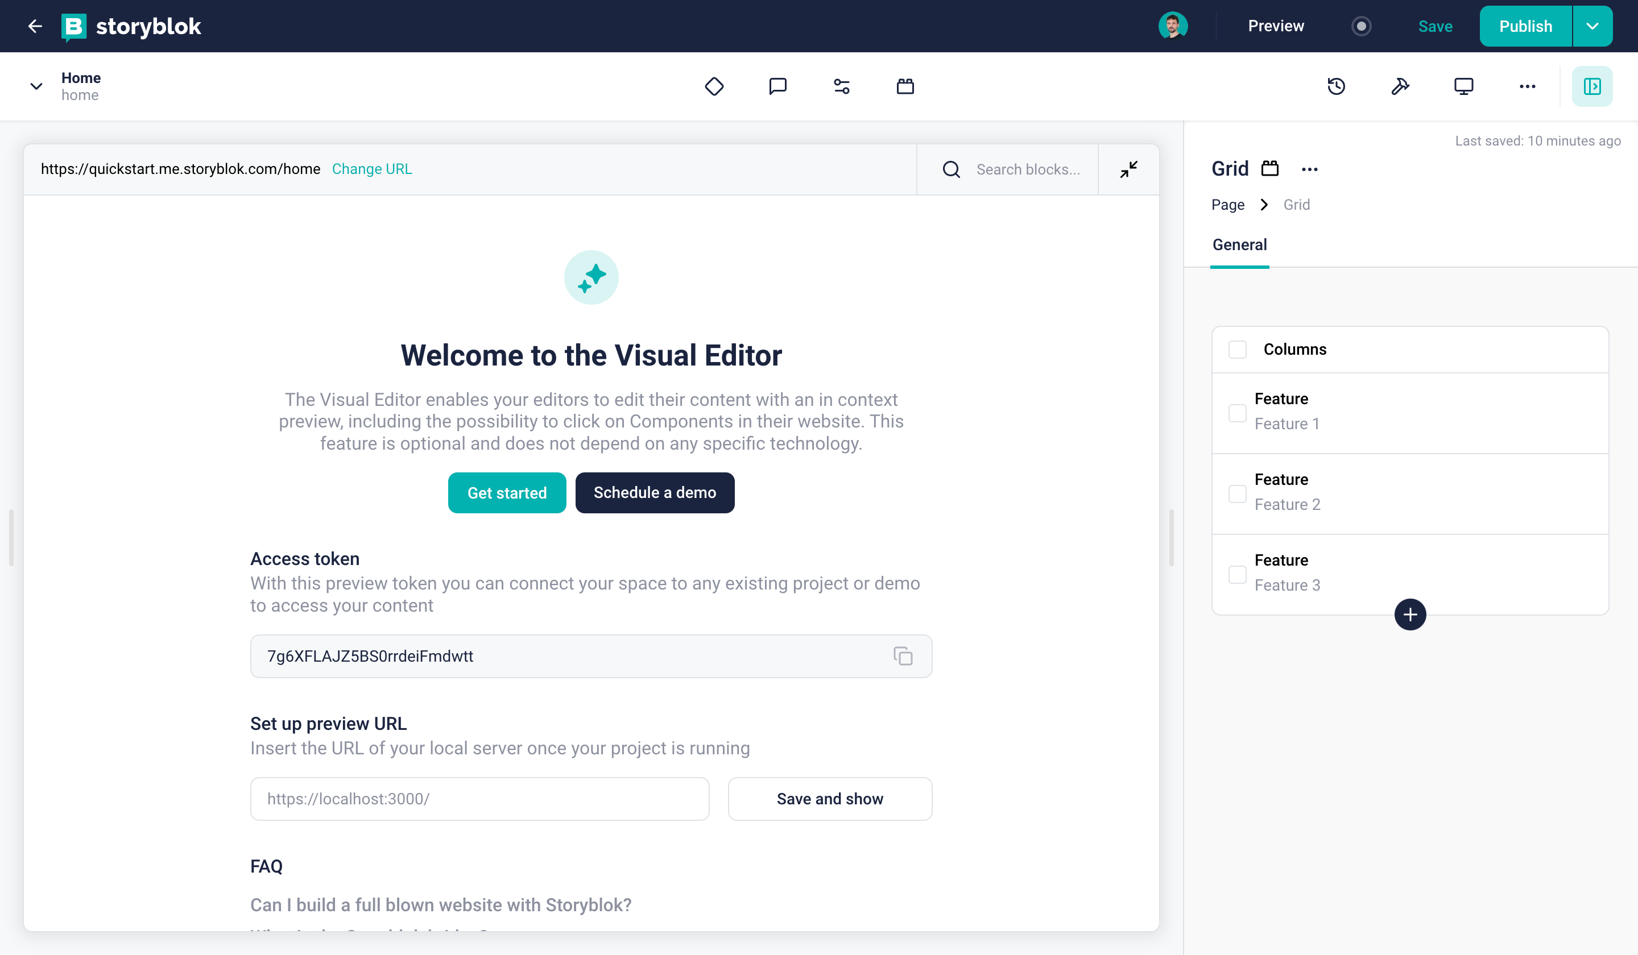Click the preview URL input field
The image size is (1638, 955).
pyautogui.click(x=479, y=799)
